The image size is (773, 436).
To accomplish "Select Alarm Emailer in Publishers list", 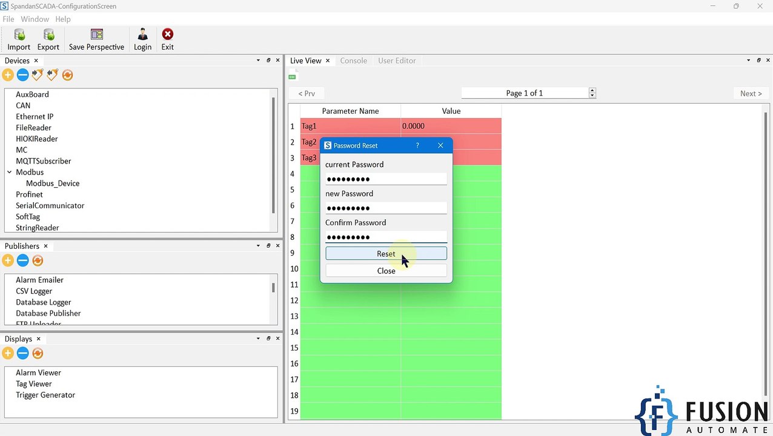I will [x=39, y=280].
